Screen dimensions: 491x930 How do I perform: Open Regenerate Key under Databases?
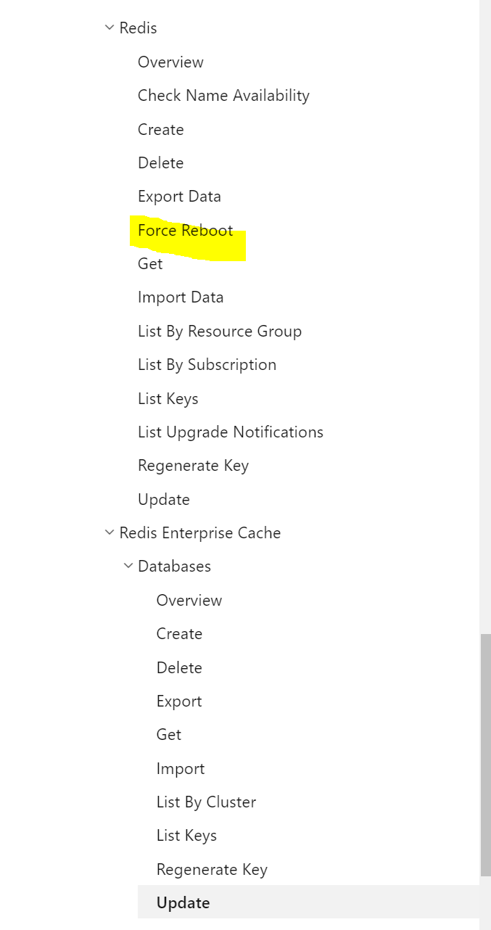point(212,869)
